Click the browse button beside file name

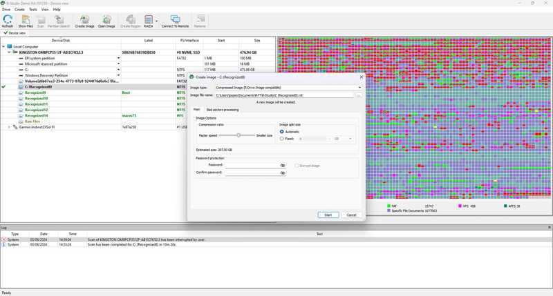(359, 95)
